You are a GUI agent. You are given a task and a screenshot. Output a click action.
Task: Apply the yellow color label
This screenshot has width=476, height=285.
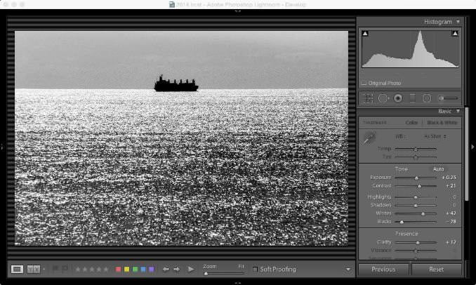[126, 270]
